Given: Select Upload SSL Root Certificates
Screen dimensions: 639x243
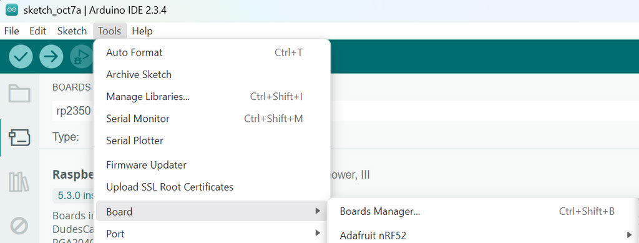Looking at the screenshot, I should 212,187.
